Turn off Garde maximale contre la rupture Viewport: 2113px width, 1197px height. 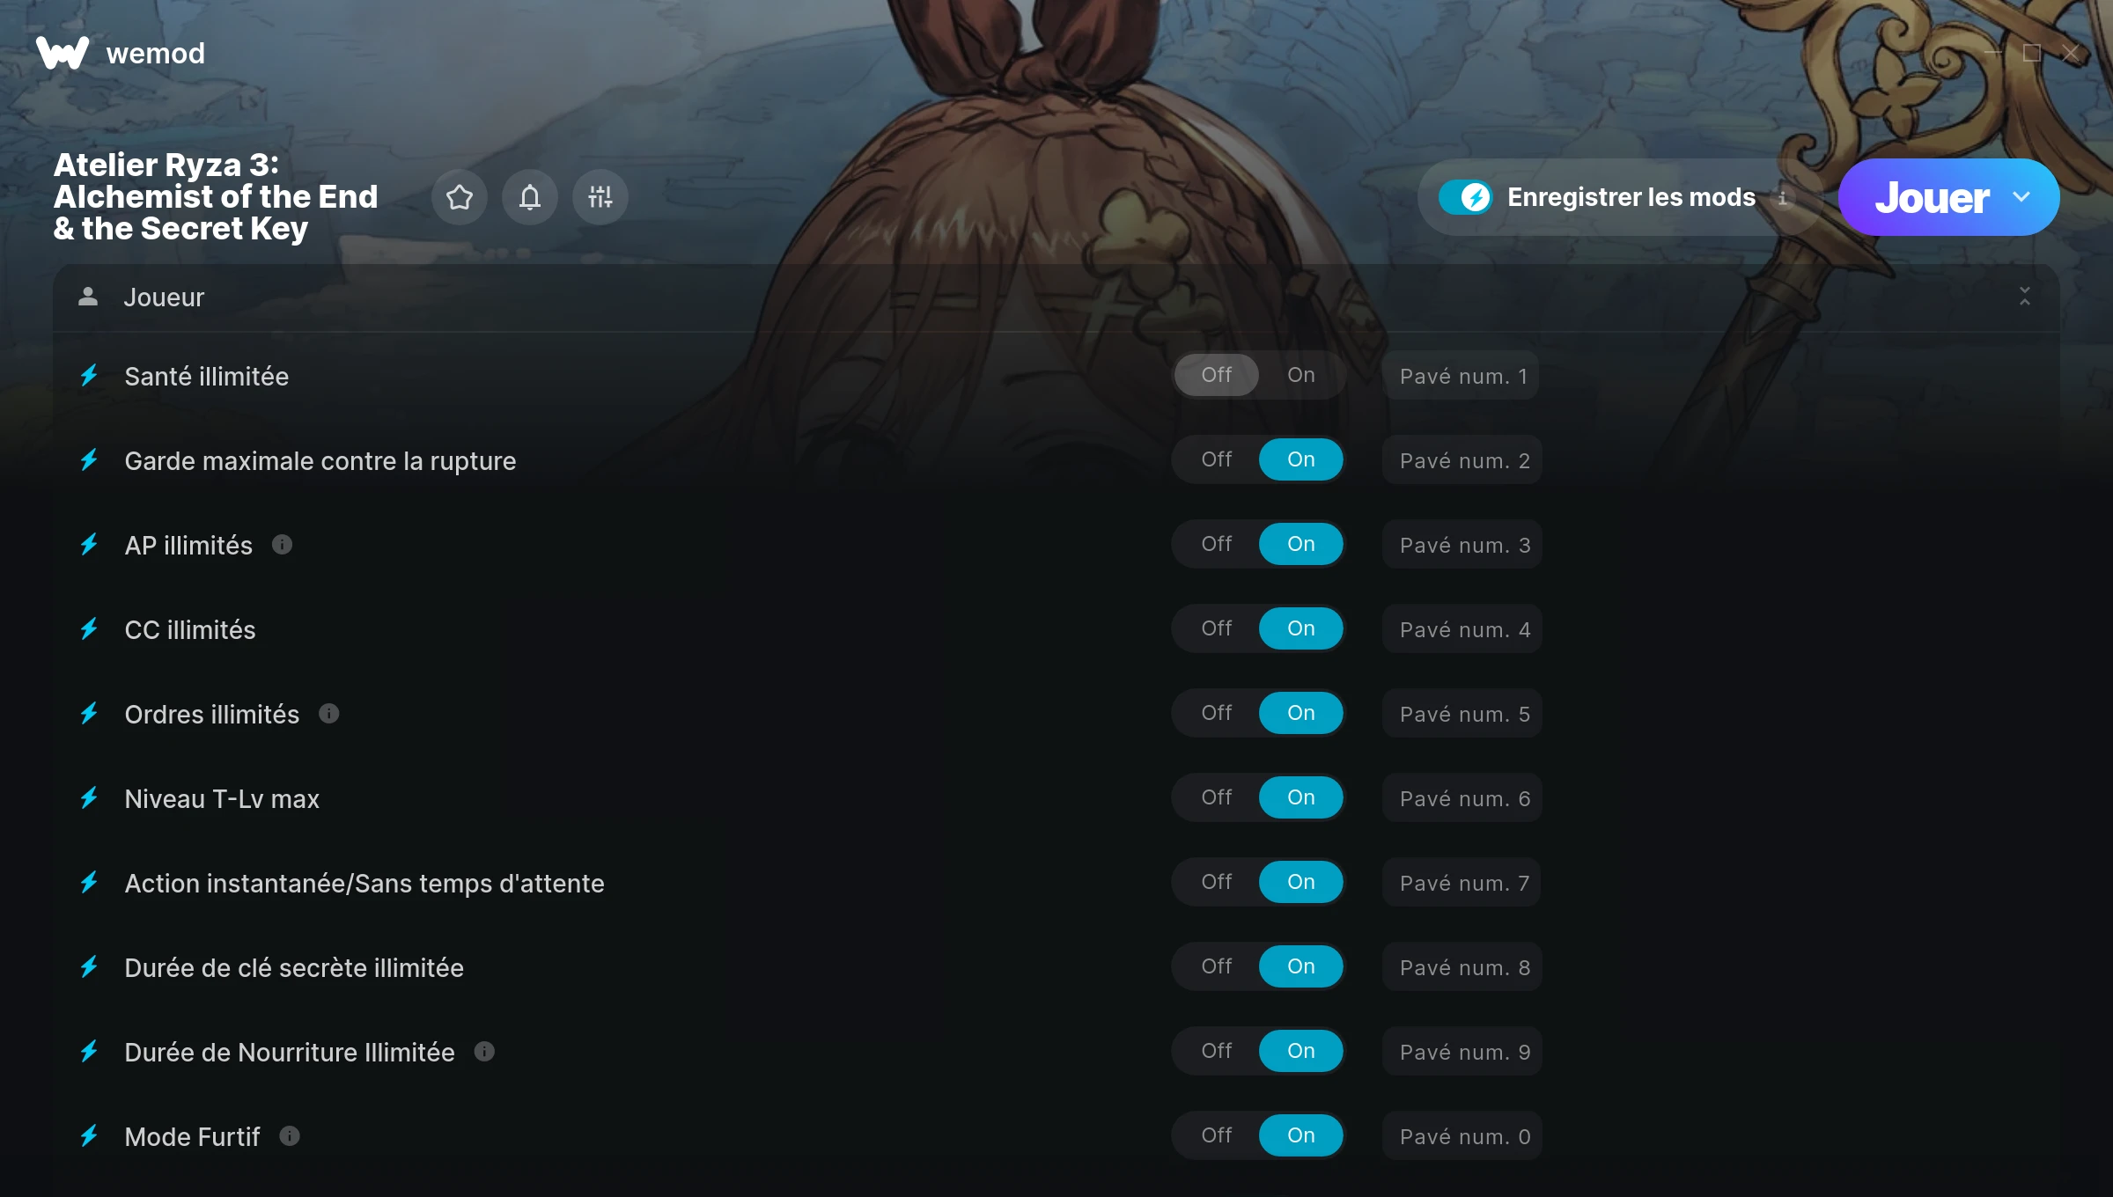[1217, 459]
